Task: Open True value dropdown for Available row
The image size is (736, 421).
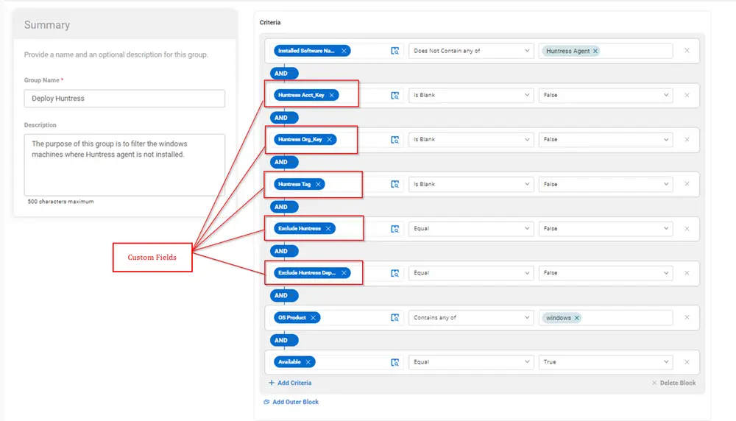Action: (x=606, y=362)
